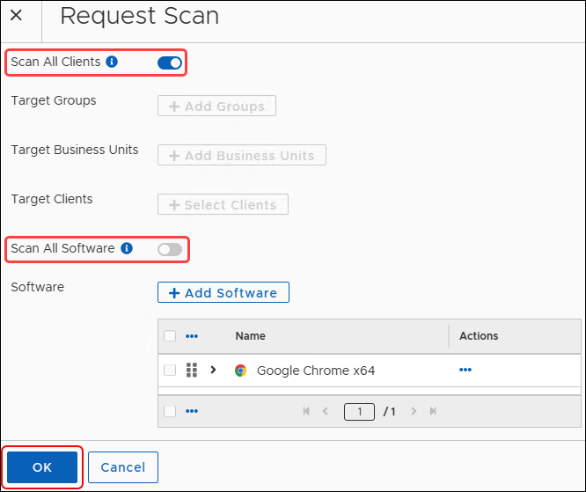Click OK to request the scan
Viewport: 586px width, 492px height.
pyautogui.click(x=42, y=467)
